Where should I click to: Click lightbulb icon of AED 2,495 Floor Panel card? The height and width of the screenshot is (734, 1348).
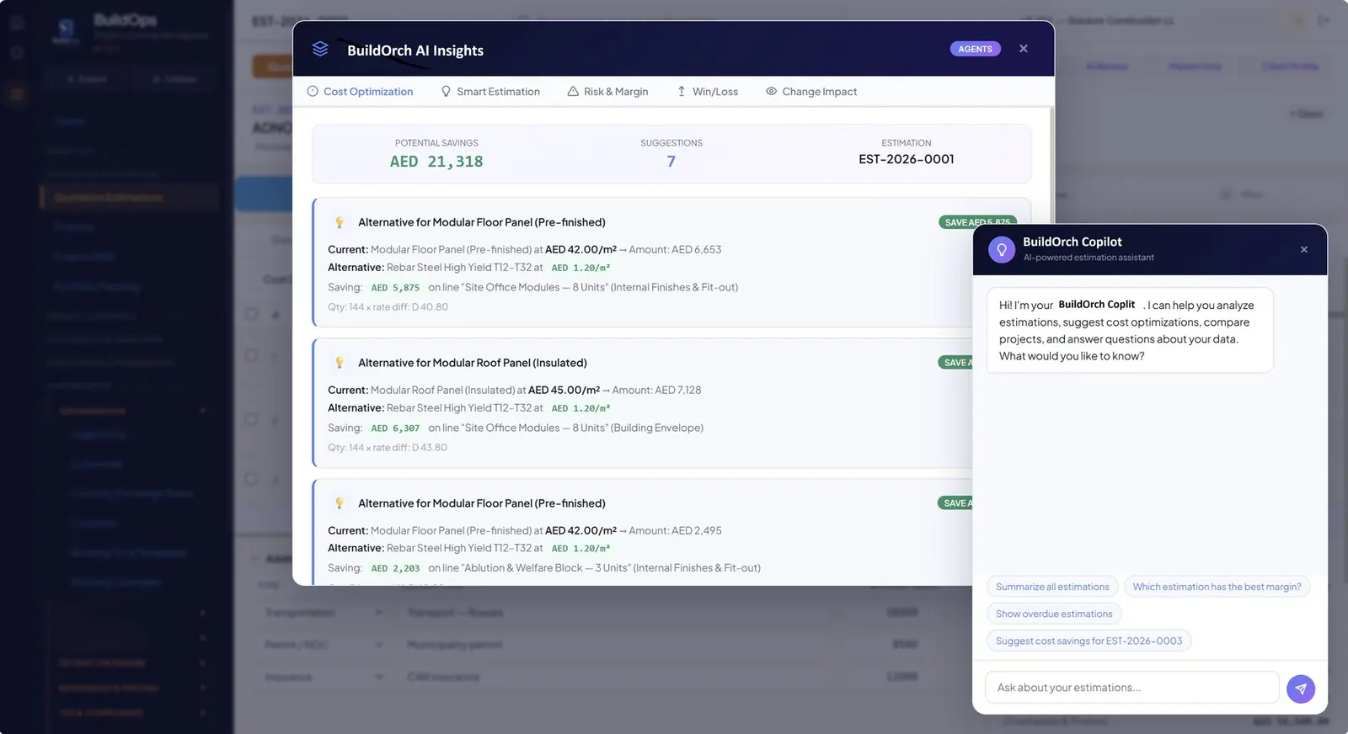[x=340, y=503]
